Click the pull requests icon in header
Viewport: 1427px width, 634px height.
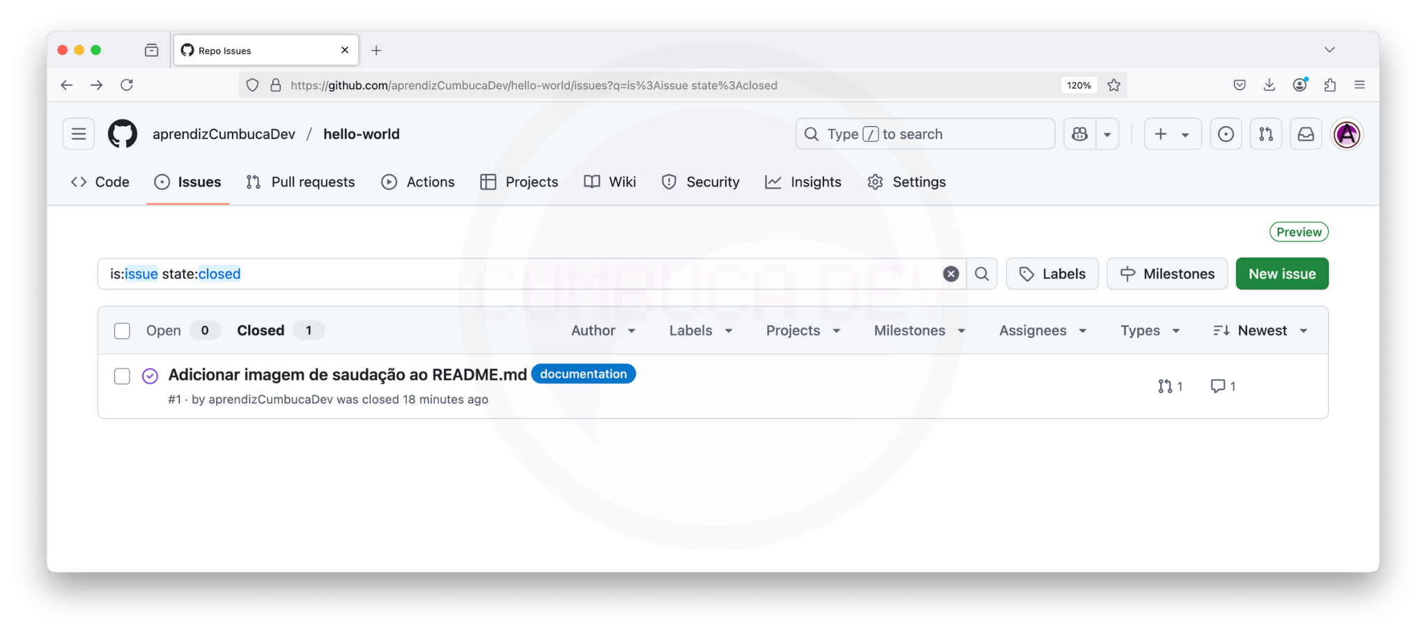(x=1266, y=134)
